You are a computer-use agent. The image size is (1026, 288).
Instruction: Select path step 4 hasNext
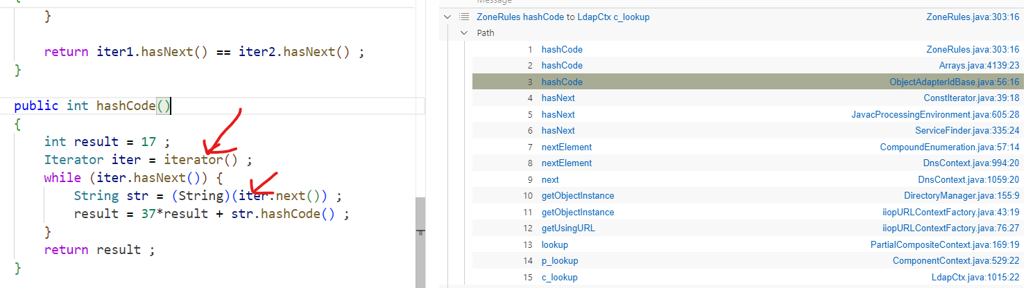(x=558, y=98)
